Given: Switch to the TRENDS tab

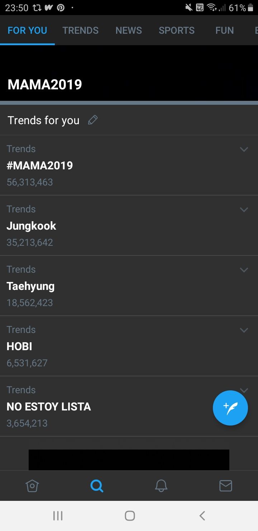Looking at the screenshot, I should [x=81, y=30].
